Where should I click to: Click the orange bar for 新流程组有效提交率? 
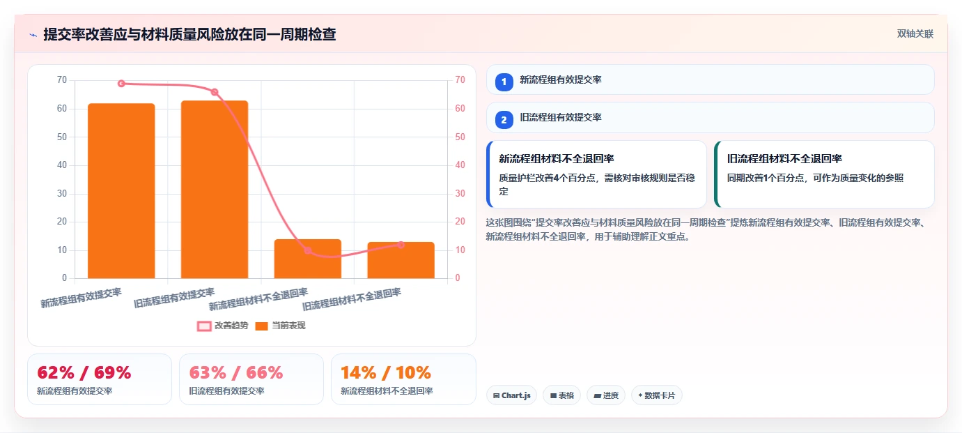point(121,191)
